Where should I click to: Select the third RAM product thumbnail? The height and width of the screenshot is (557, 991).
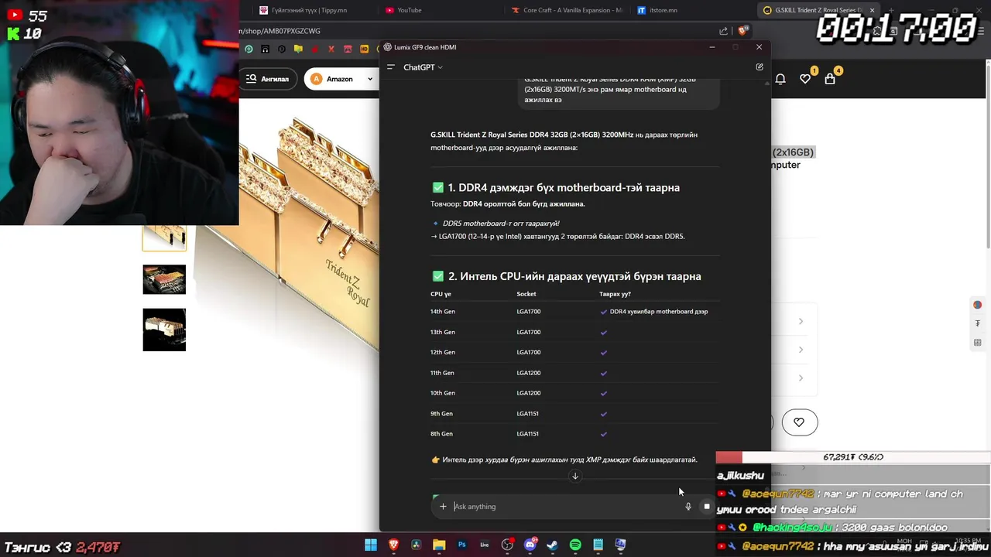click(164, 330)
